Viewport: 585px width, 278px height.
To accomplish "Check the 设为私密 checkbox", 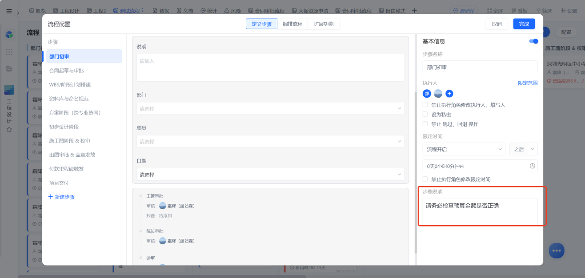I will coord(425,115).
